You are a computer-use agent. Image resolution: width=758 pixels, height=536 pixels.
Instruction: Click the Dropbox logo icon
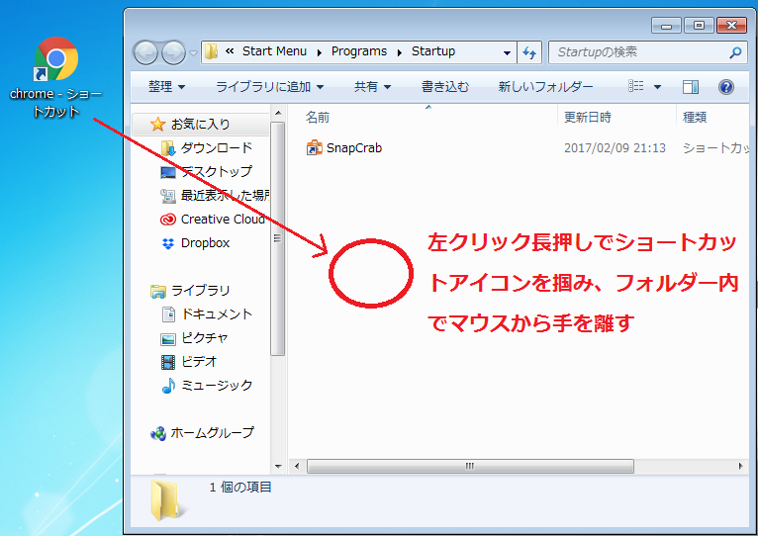click(168, 243)
